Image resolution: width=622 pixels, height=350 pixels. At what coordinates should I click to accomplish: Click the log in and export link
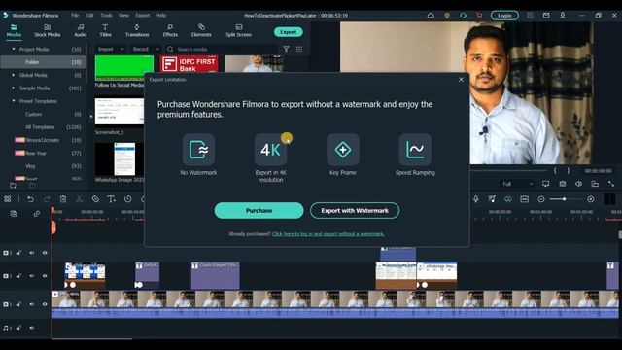point(328,234)
